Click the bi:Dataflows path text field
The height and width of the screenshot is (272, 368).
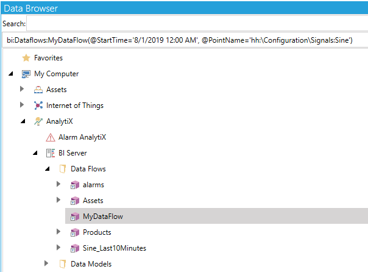pos(183,40)
